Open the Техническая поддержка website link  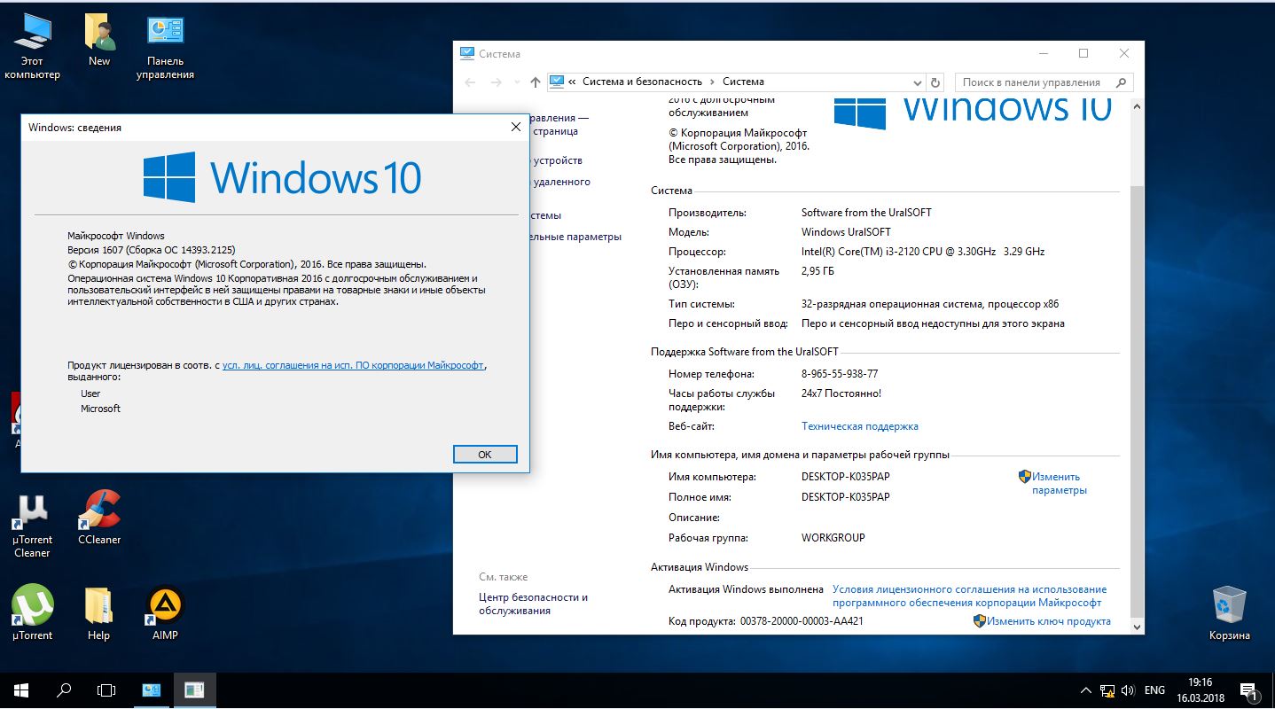coord(860,426)
